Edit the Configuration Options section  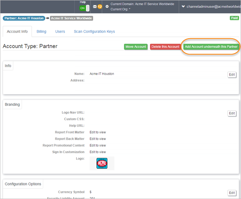click(232, 193)
